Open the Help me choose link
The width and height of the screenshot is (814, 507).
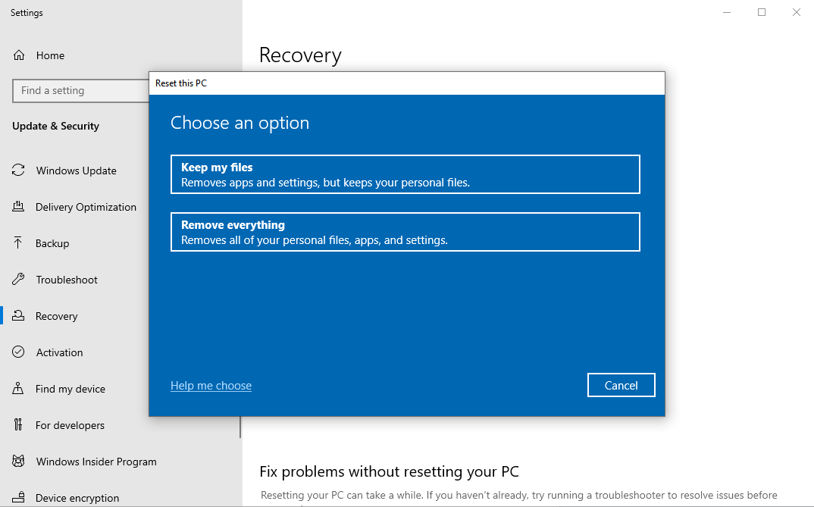coord(211,386)
